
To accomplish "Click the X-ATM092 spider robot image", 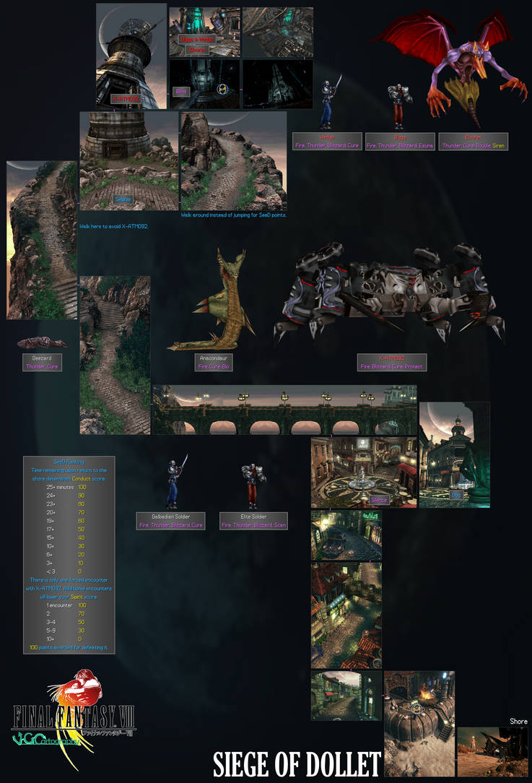I will (x=389, y=295).
